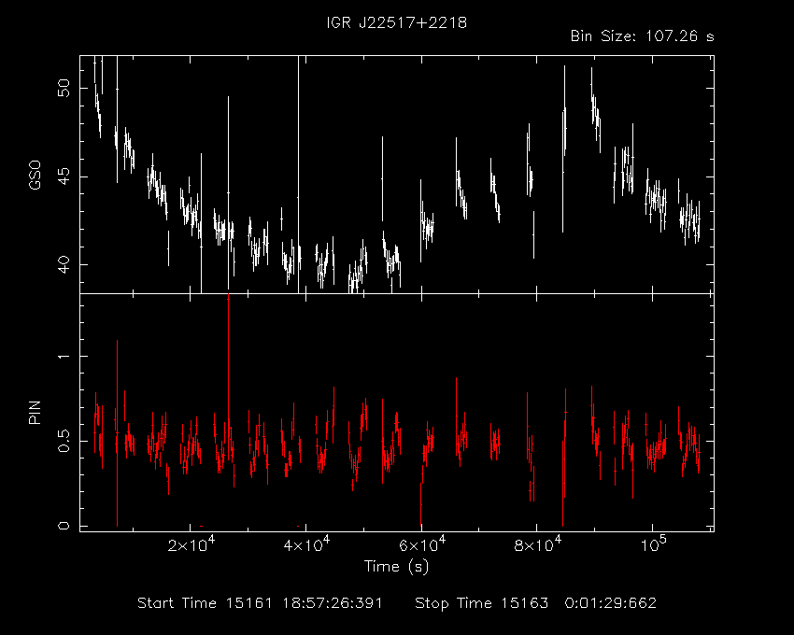The width and height of the screenshot is (794, 635).
Task: Click the GSO axis tick value 50
Action: tap(64, 88)
